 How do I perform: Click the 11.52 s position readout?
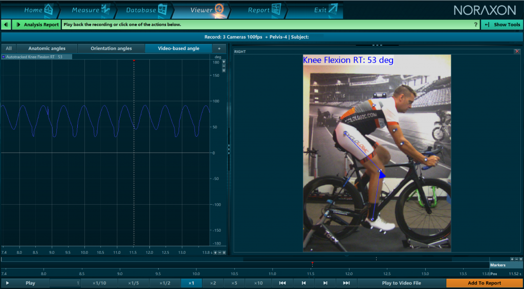pyautogui.click(x=515, y=274)
